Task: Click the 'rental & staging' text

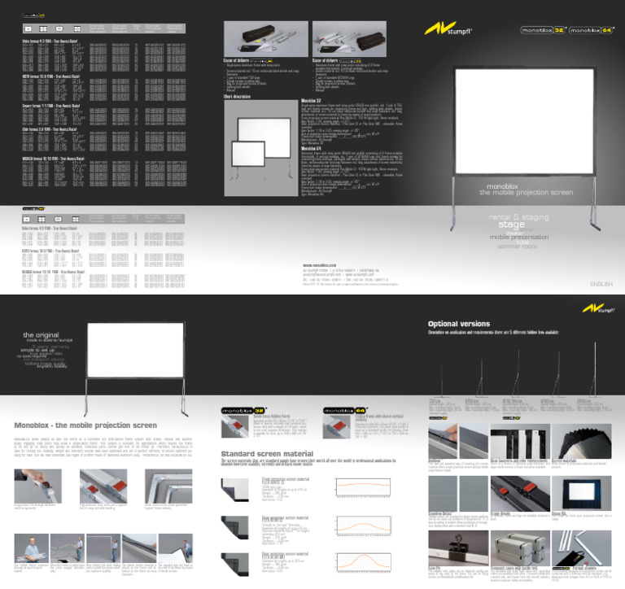Action: 519,217
